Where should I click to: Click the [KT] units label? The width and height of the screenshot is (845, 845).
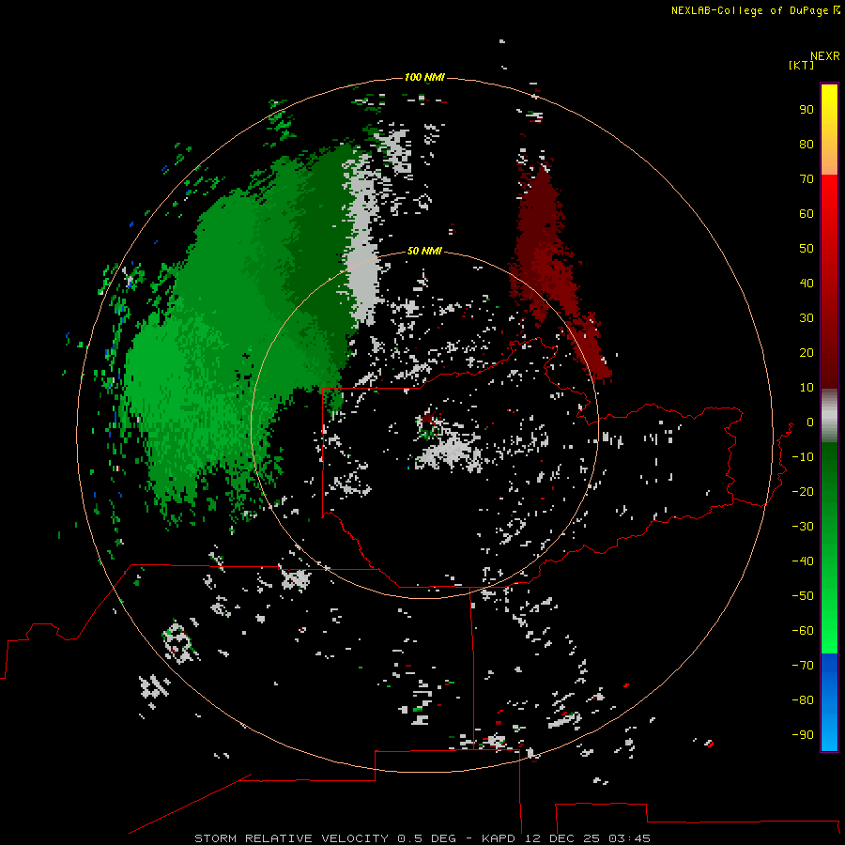point(801,65)
